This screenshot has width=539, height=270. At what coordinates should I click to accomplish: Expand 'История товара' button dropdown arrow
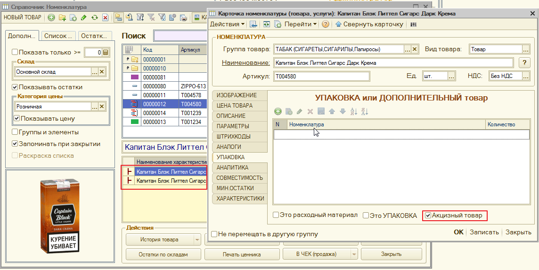pyautogui.click(x=197, y=240)
